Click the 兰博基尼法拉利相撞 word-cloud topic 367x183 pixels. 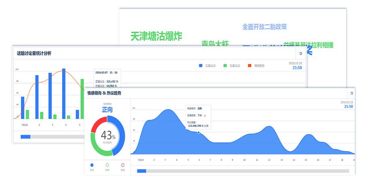(308, 45)
